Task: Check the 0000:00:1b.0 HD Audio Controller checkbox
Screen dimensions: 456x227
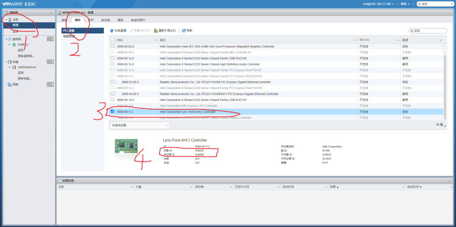Action: point(112,64)
